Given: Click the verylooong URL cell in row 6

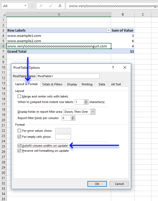Looking at the screenshot, I should [59, 46].
